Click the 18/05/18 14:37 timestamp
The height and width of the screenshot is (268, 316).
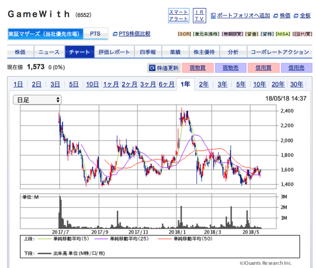click(286, 98)
